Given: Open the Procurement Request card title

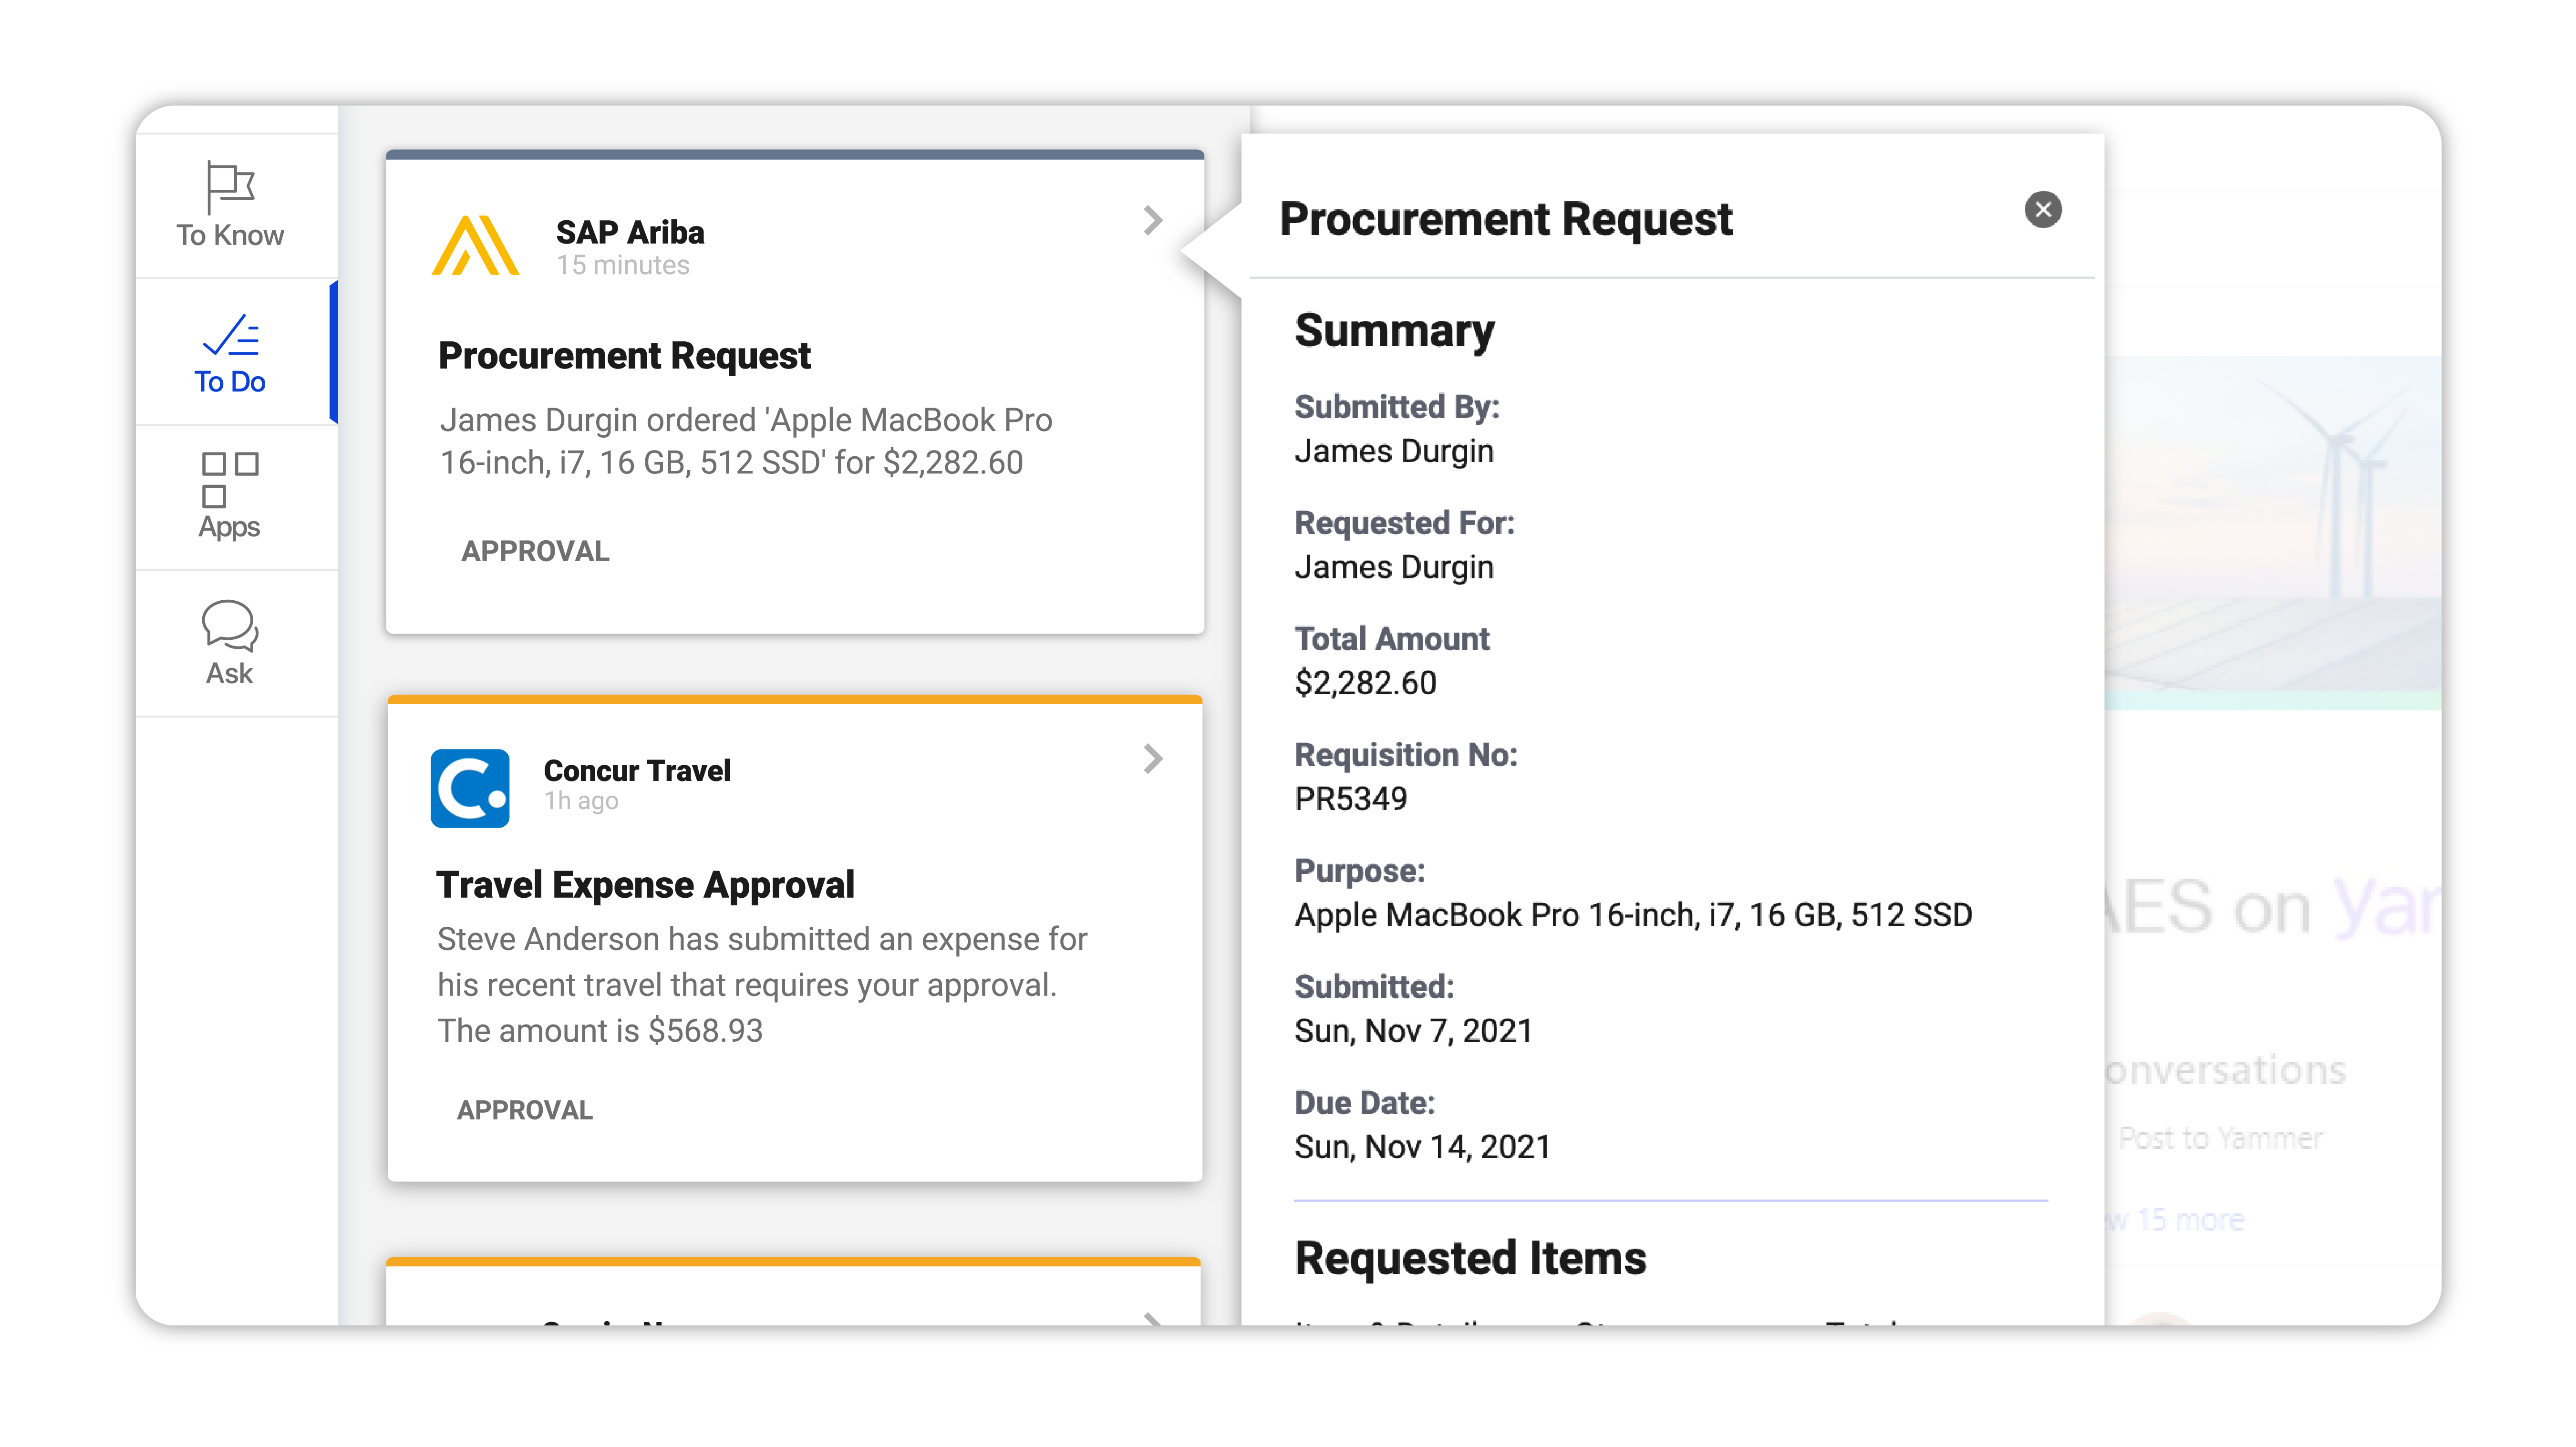Looking at the screenshot, I should 624,356.
